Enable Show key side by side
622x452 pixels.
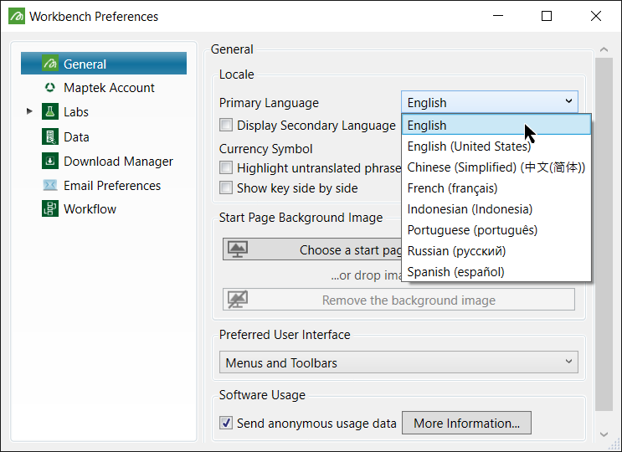click(226, 188)
